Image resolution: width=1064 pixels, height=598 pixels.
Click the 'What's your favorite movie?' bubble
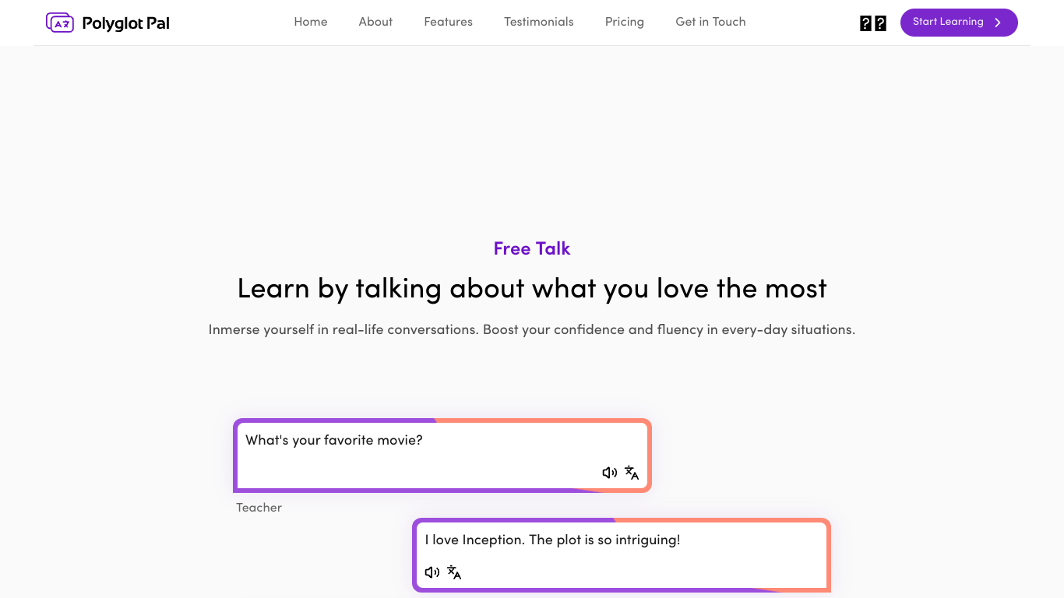click(x=442, y=456)
